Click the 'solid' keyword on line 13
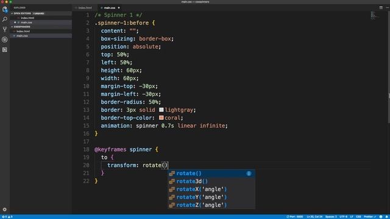 (x=147, y=109)
